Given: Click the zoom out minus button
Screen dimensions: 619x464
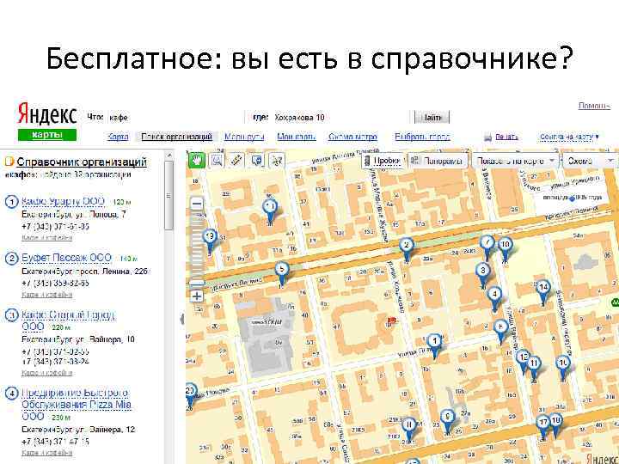Looking at the screenshot, I should tap(197, 204).
